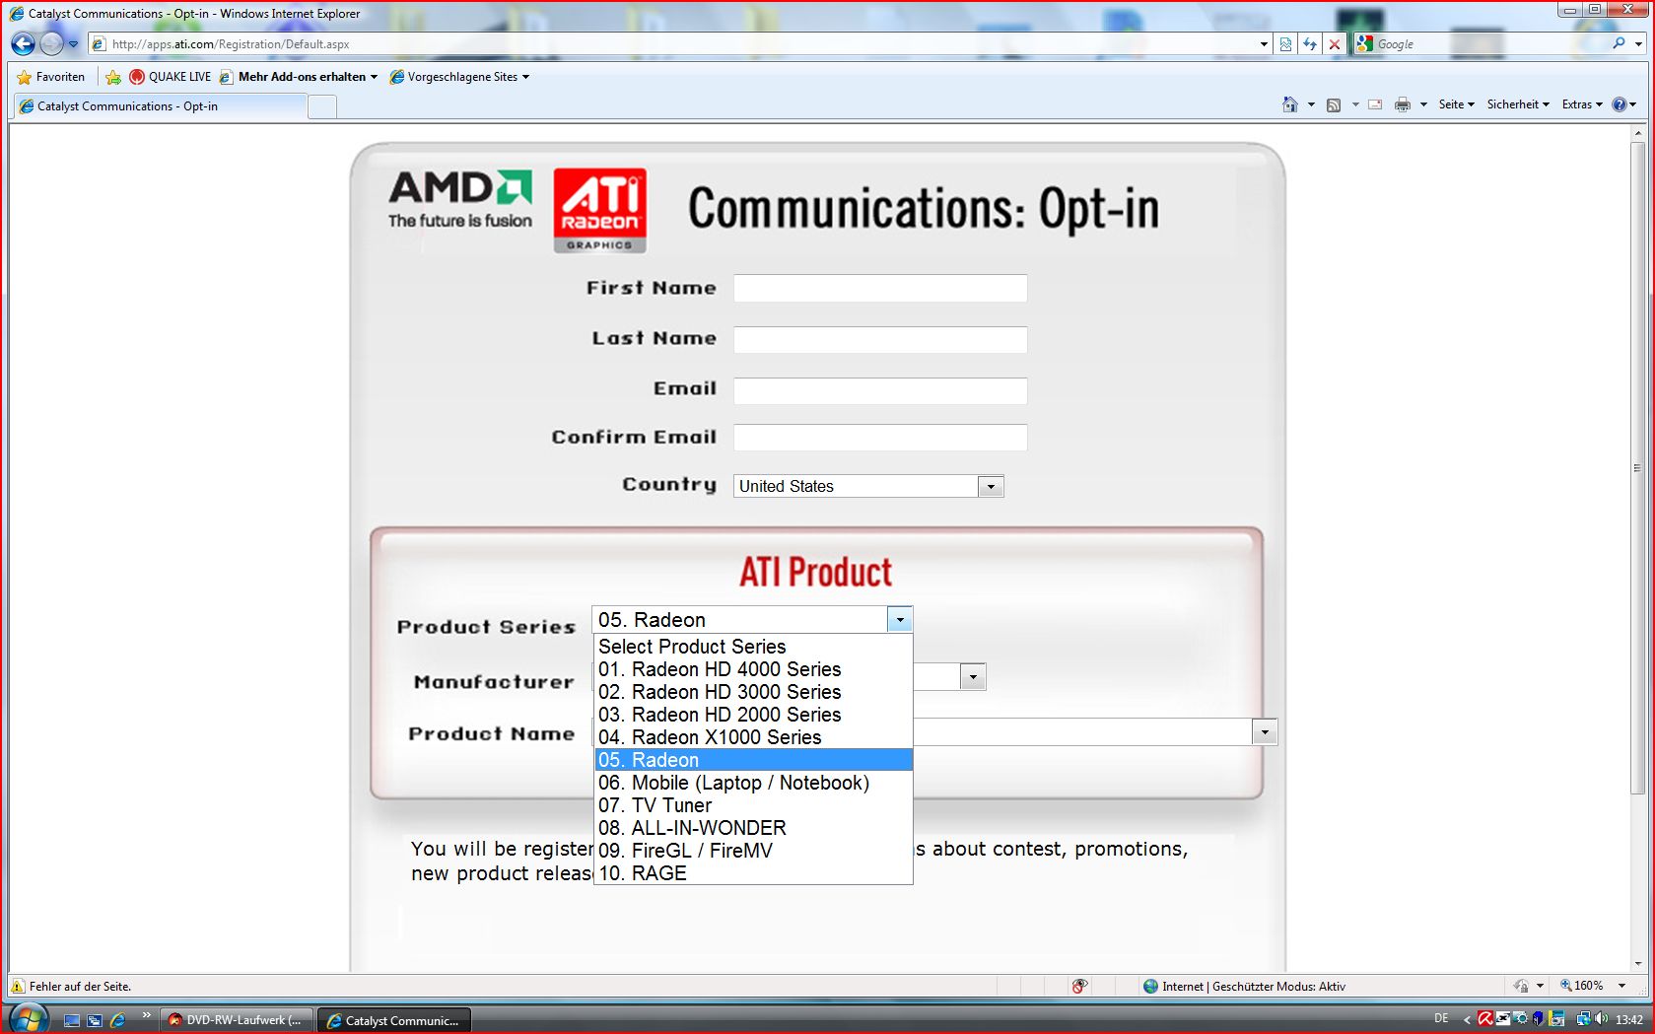Screen dimensions: 1655x1034
Task: Launch Internet Explorer from quick launch
Action: coord(117,1020)
